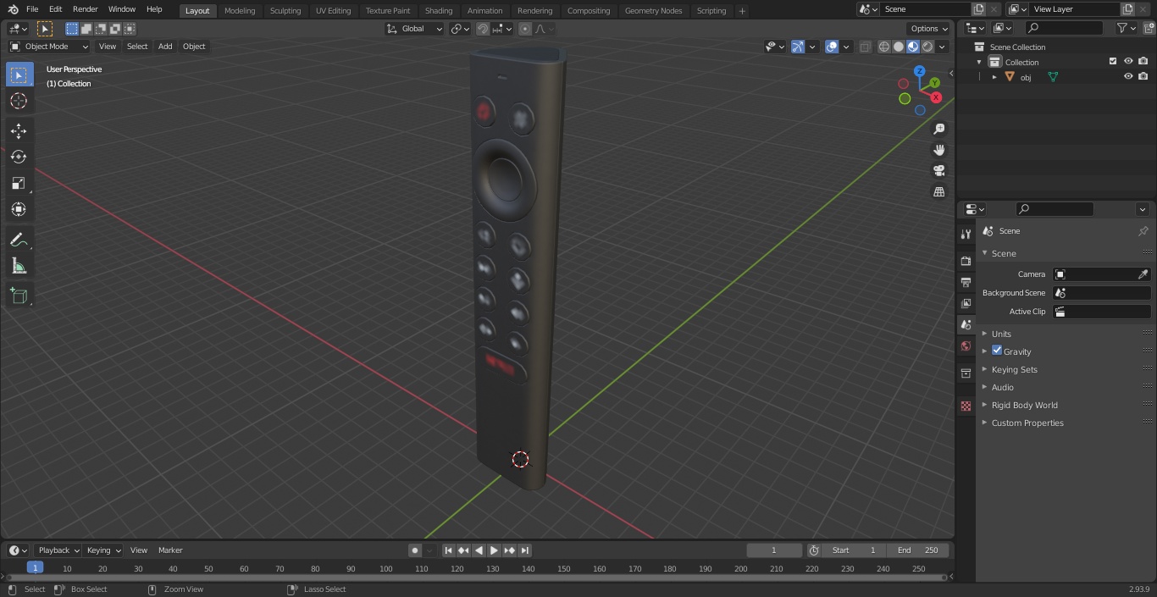The height and width of the screenshot is (597, 1157).
Task: Switch to the Sculpting workspace tab
Action: pyautogui.click(x=285, y=10)
